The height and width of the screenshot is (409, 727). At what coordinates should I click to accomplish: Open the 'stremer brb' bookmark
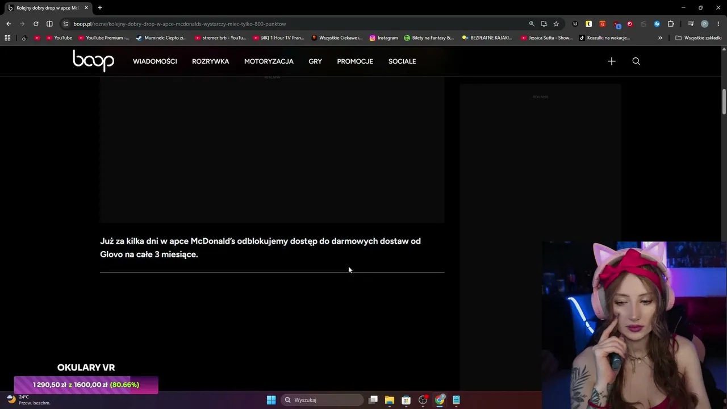click(x=221, y=38)
